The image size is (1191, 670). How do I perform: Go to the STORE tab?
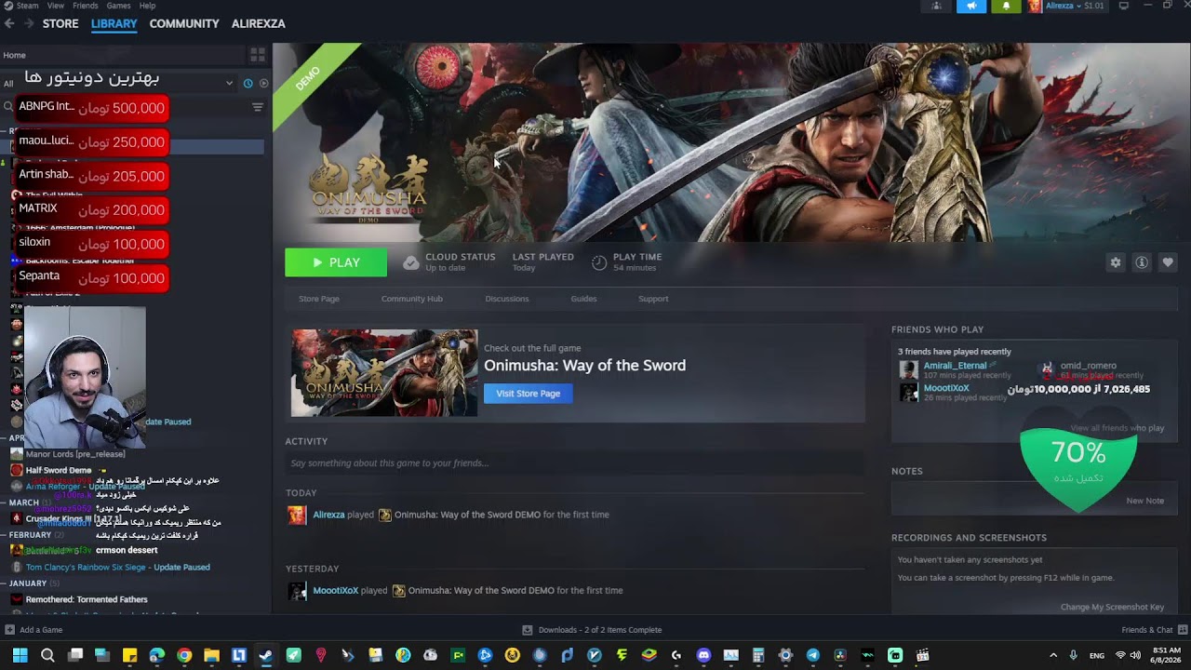pyautogui.click(x=60, y=23)
